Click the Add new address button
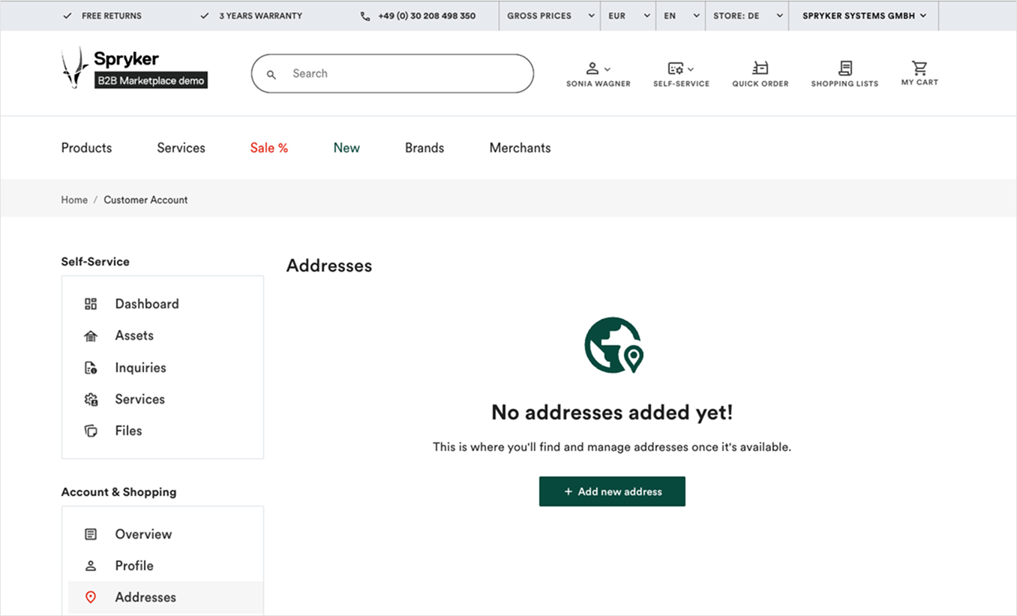Image resolution: width=1017 pixels, height=616 pixels. pos(612,491)
